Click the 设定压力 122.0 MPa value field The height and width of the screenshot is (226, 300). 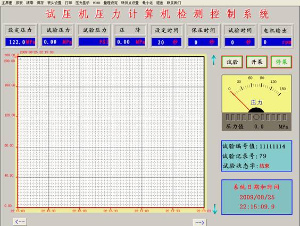pyautogui.click(x=20, y=42)
